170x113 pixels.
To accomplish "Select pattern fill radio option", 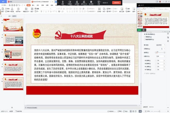I will click(144, 37).
